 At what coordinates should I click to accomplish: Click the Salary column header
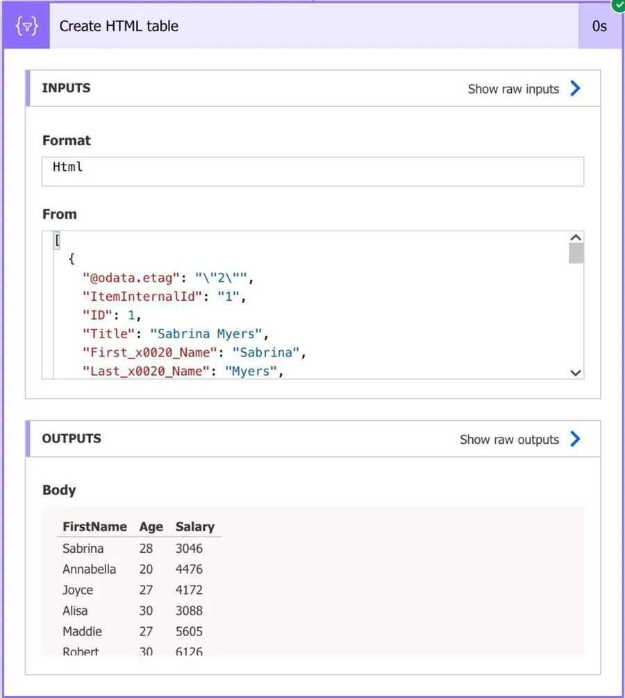(194, 526)
